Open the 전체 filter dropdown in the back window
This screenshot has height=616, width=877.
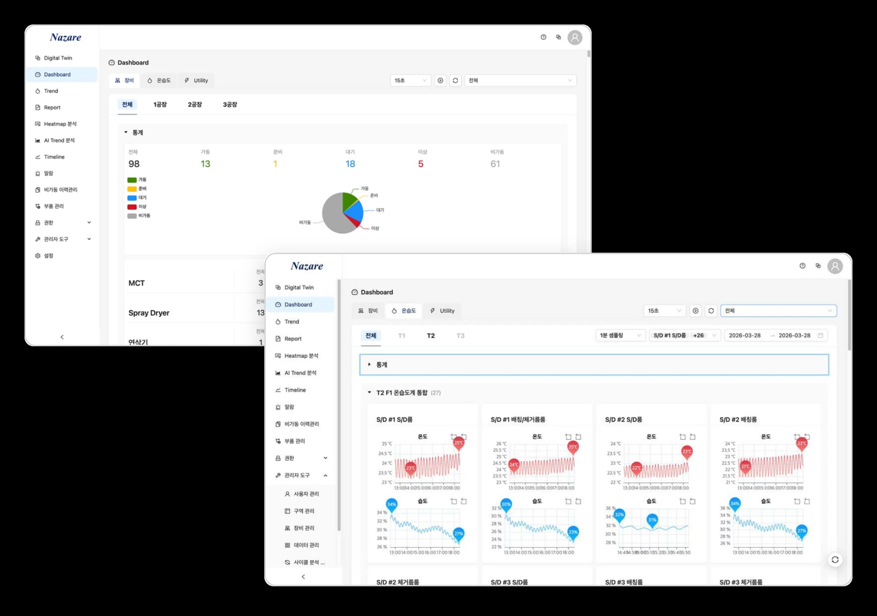coord(520,80)
